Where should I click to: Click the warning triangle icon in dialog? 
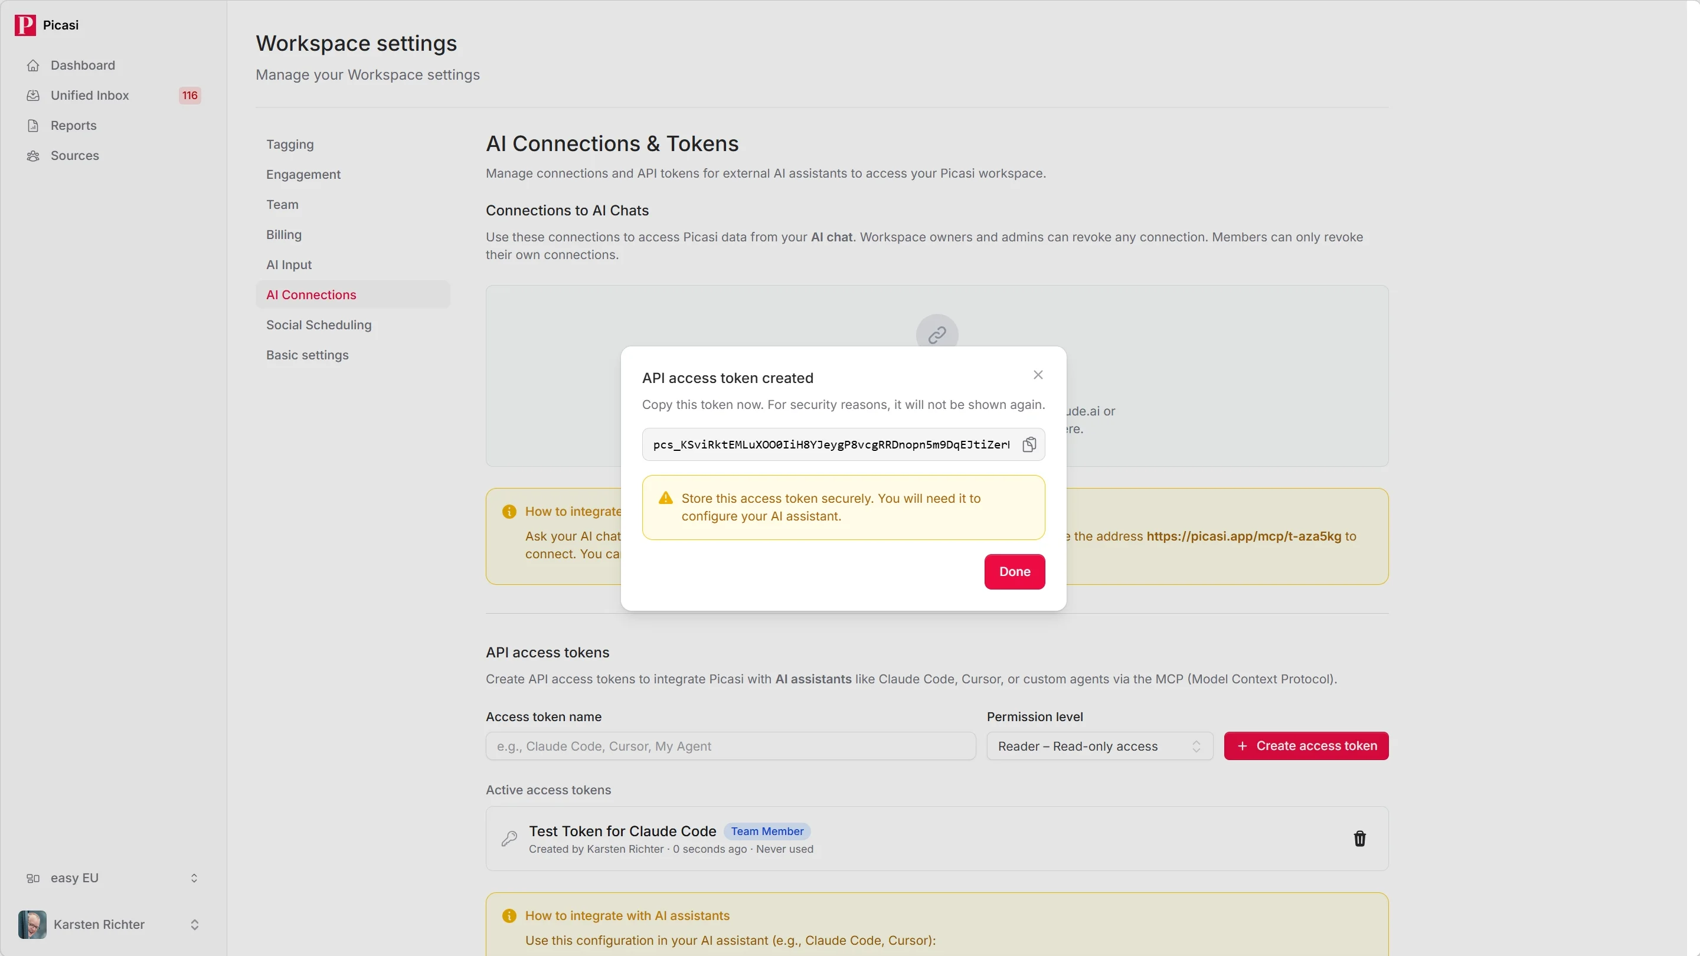(665, 498)
